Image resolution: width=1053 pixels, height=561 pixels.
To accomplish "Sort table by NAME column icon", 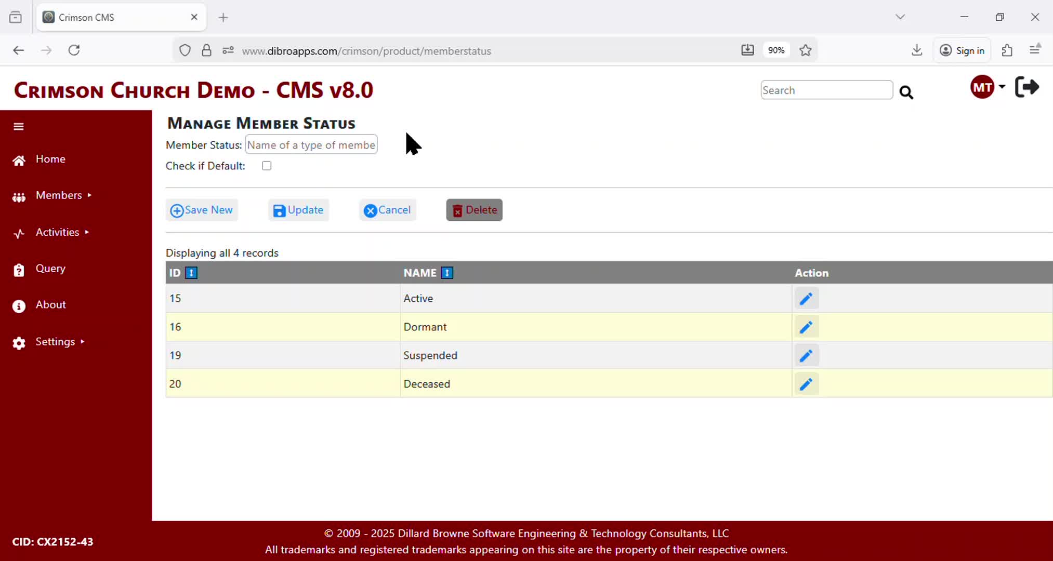I will [447, 273].
